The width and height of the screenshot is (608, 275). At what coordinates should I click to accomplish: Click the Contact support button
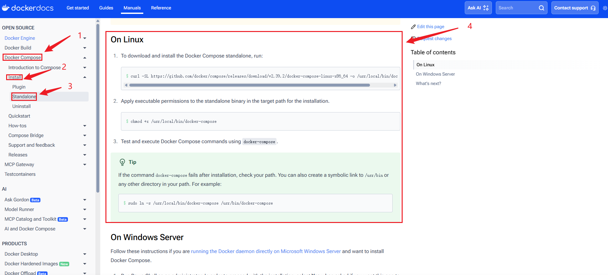tap(575, 8)
